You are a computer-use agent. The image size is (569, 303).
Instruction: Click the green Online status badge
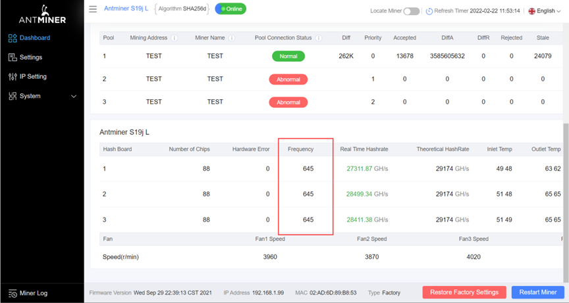(230, 9)
